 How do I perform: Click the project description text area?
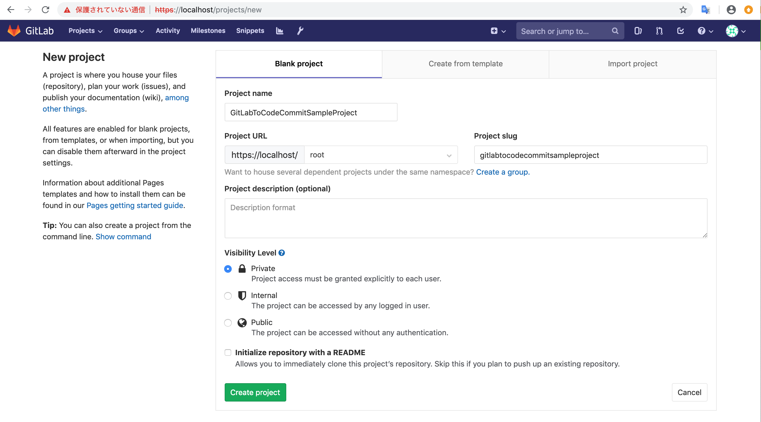coord(465,218)
